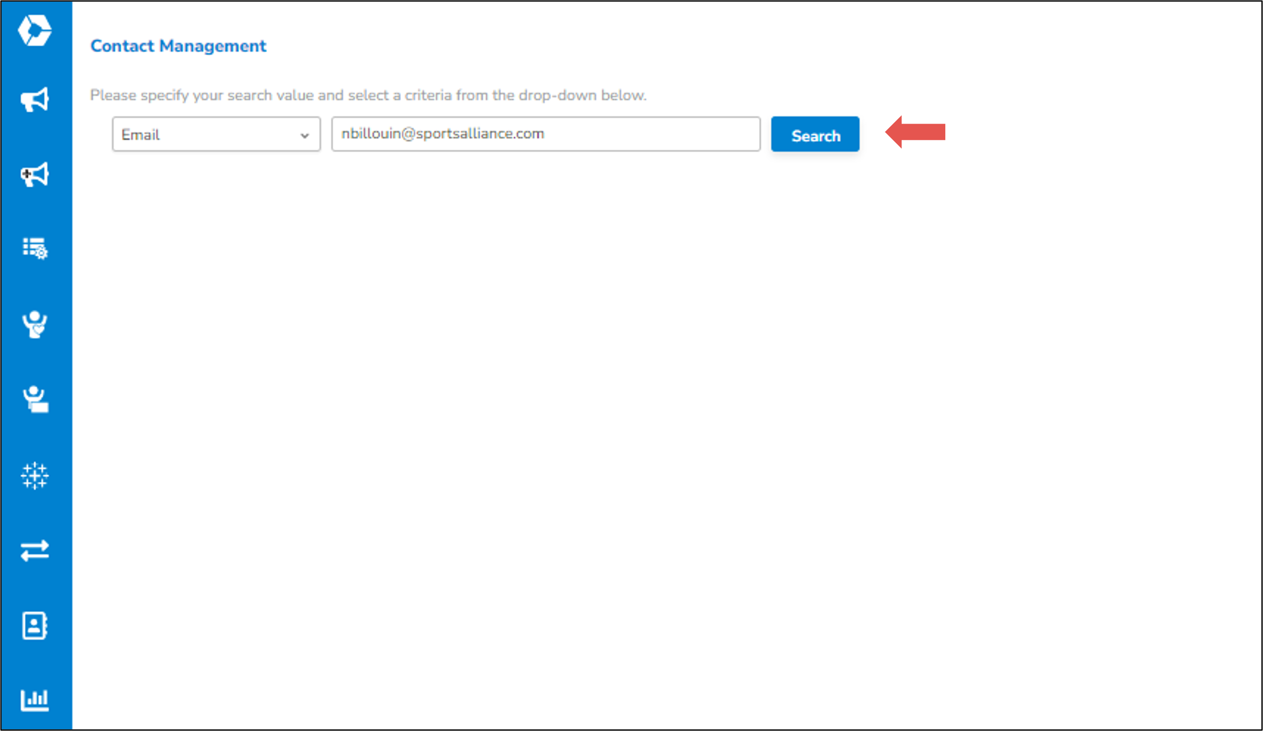The height and width of the screenshot is (731, 1263).
Task: Click the two-way transfer arrows icon
Action: point(35,551)
